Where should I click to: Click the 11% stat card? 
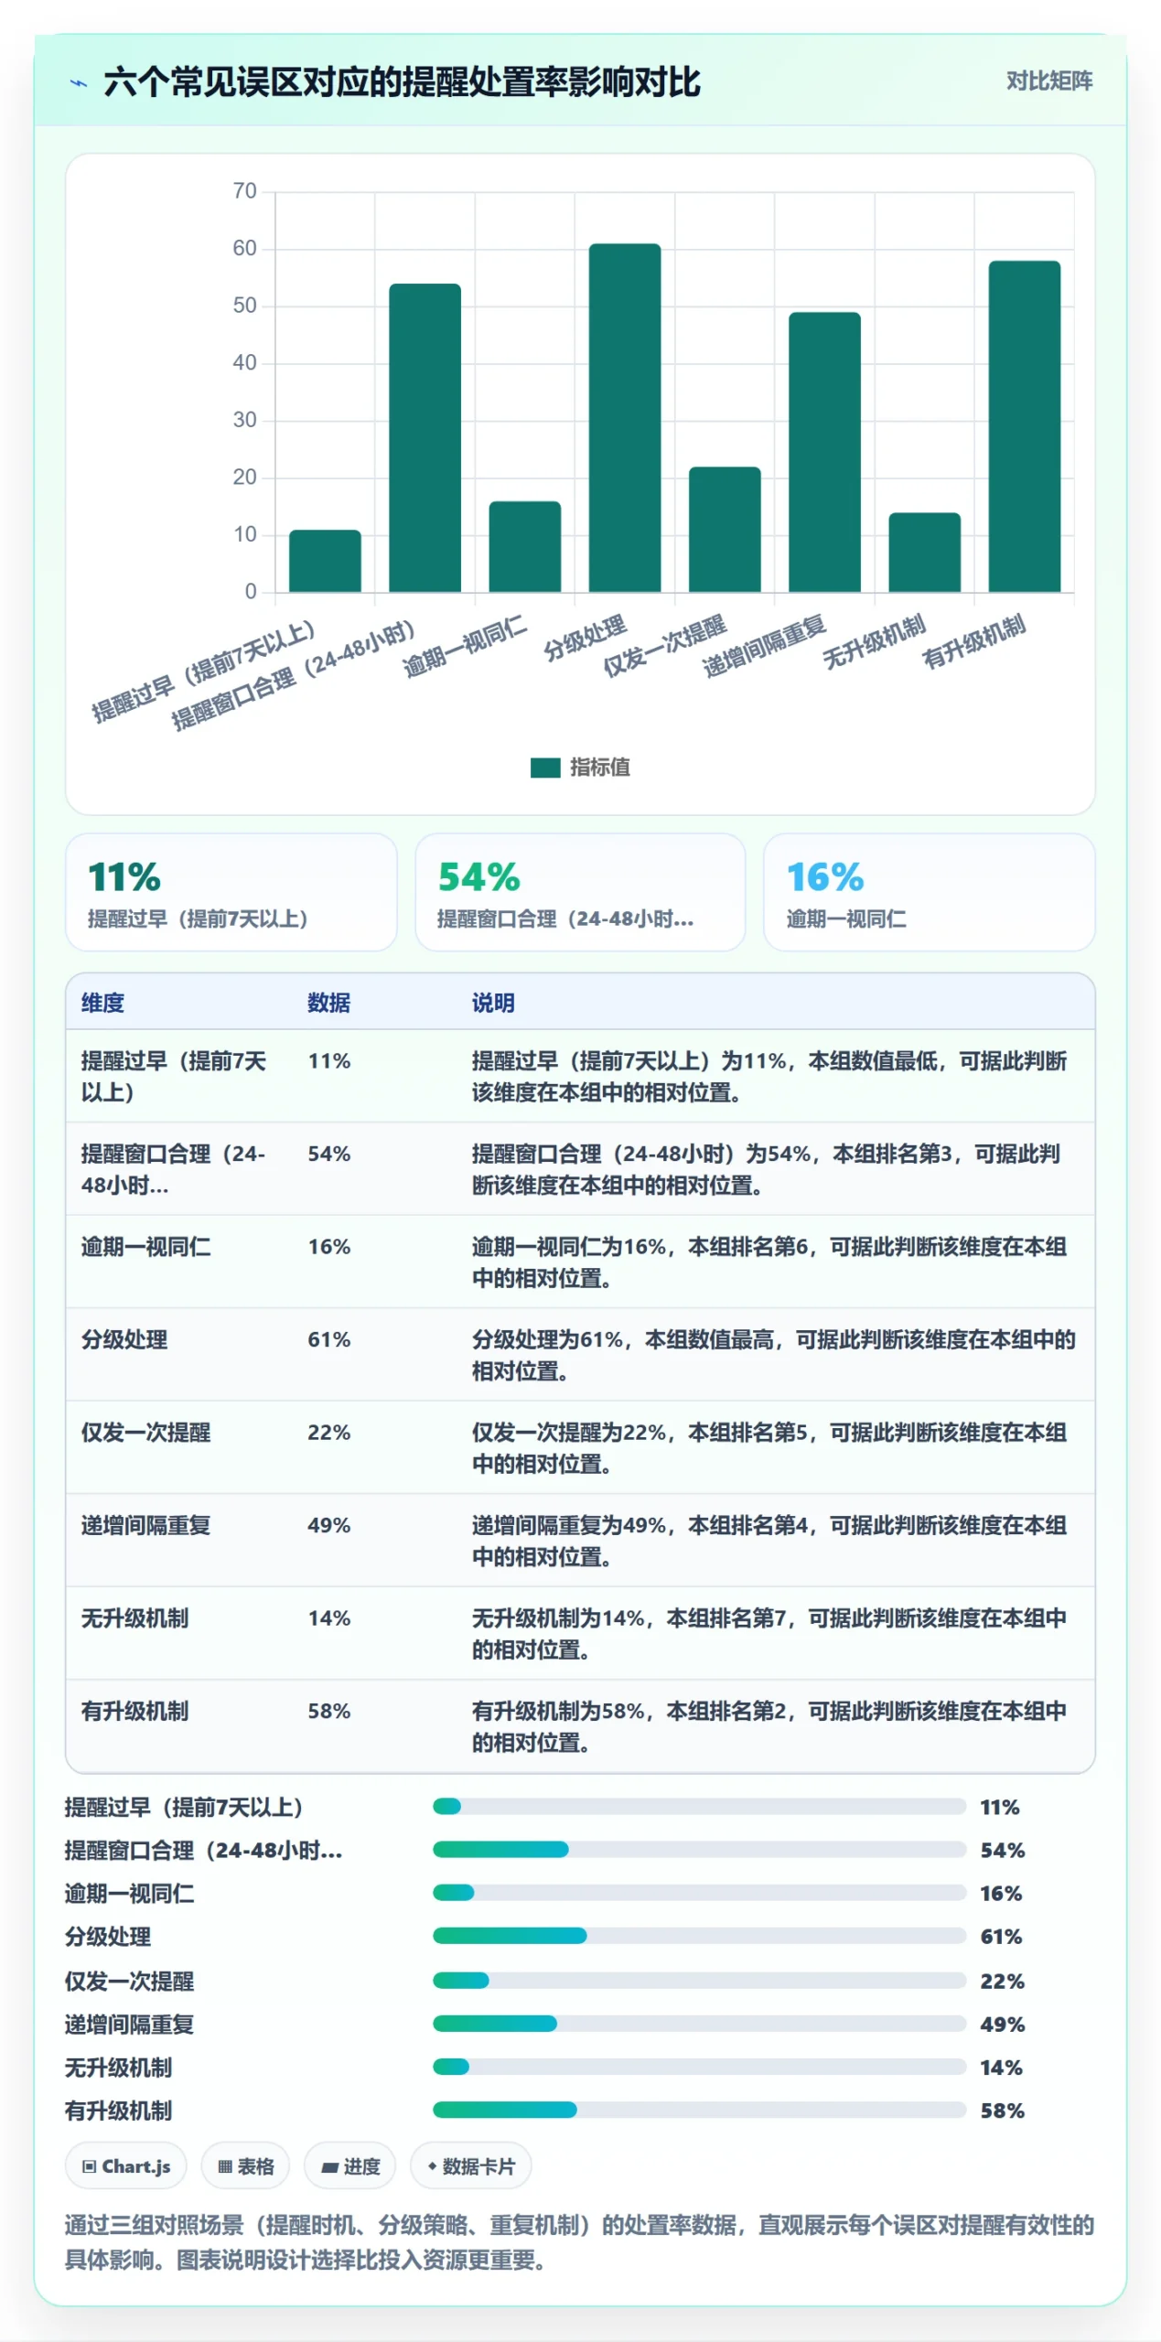pos(231,892)
